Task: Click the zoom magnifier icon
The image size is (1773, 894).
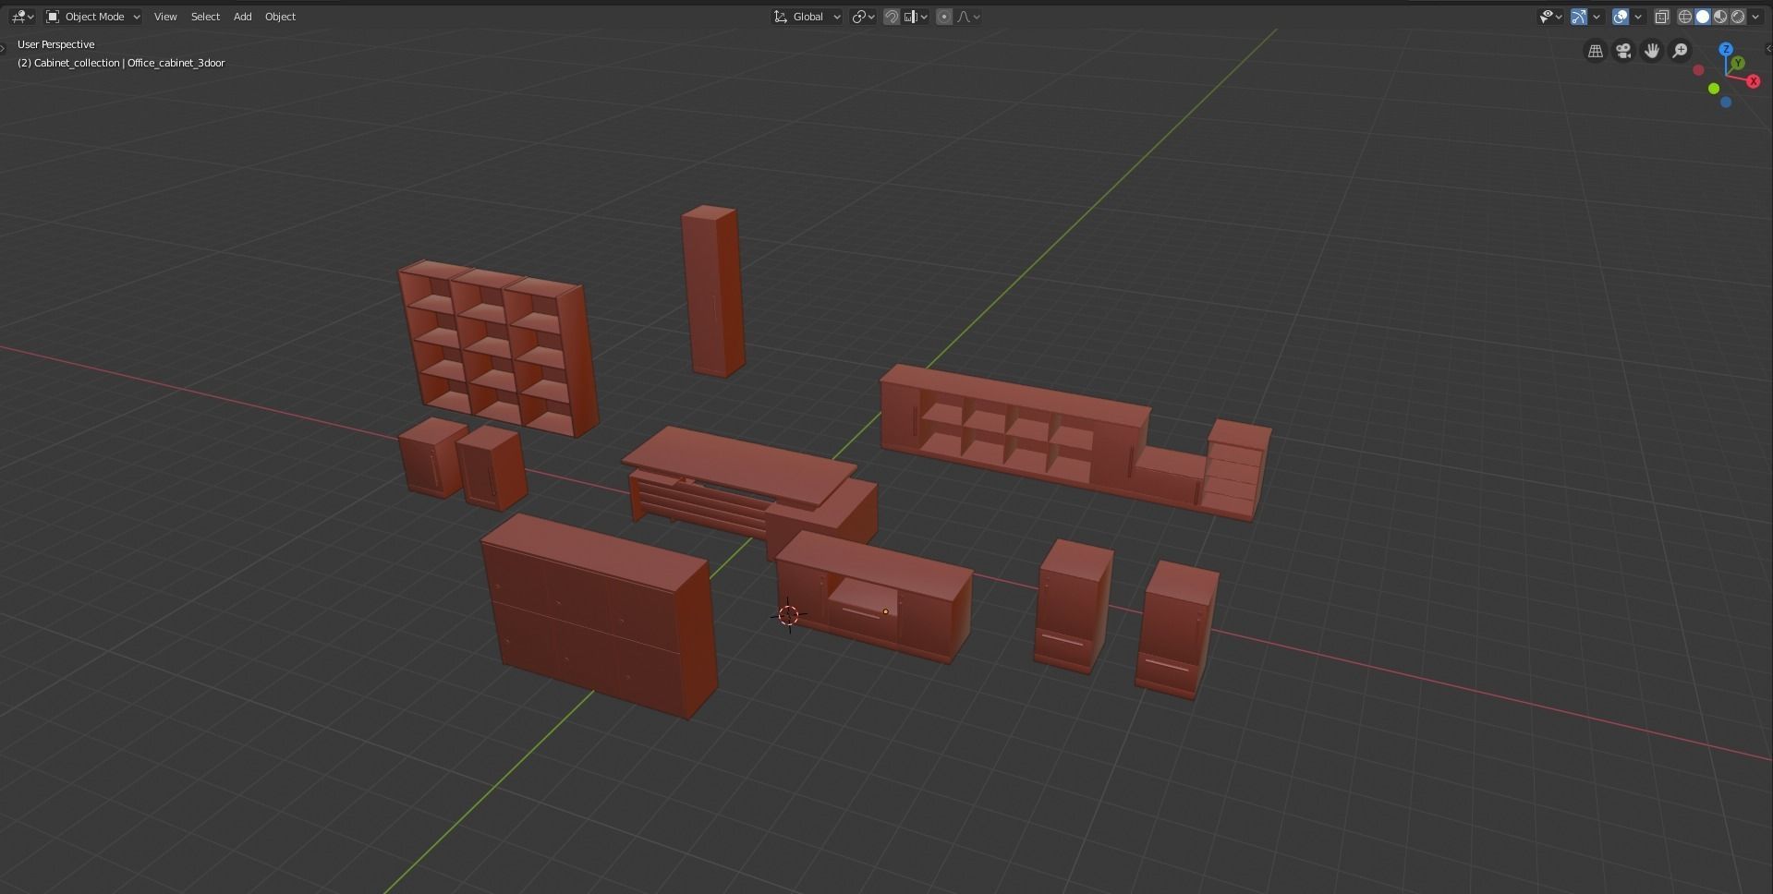Action: pos(1681,51)
